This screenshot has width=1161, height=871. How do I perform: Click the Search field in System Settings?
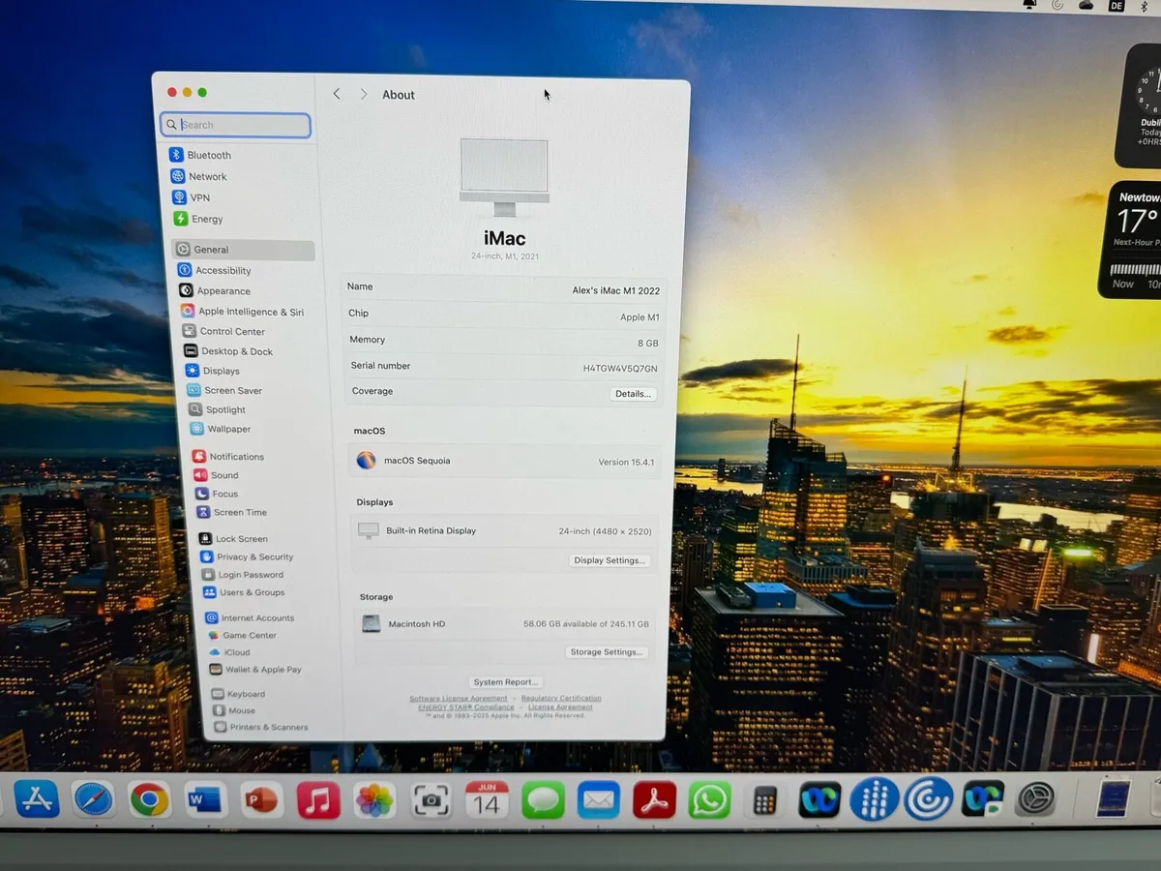point(236,125)
